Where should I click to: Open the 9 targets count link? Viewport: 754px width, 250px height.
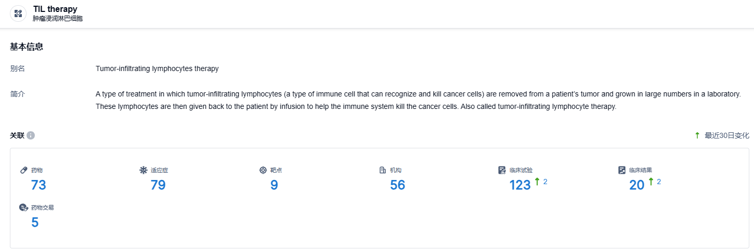tap(274, 185)
